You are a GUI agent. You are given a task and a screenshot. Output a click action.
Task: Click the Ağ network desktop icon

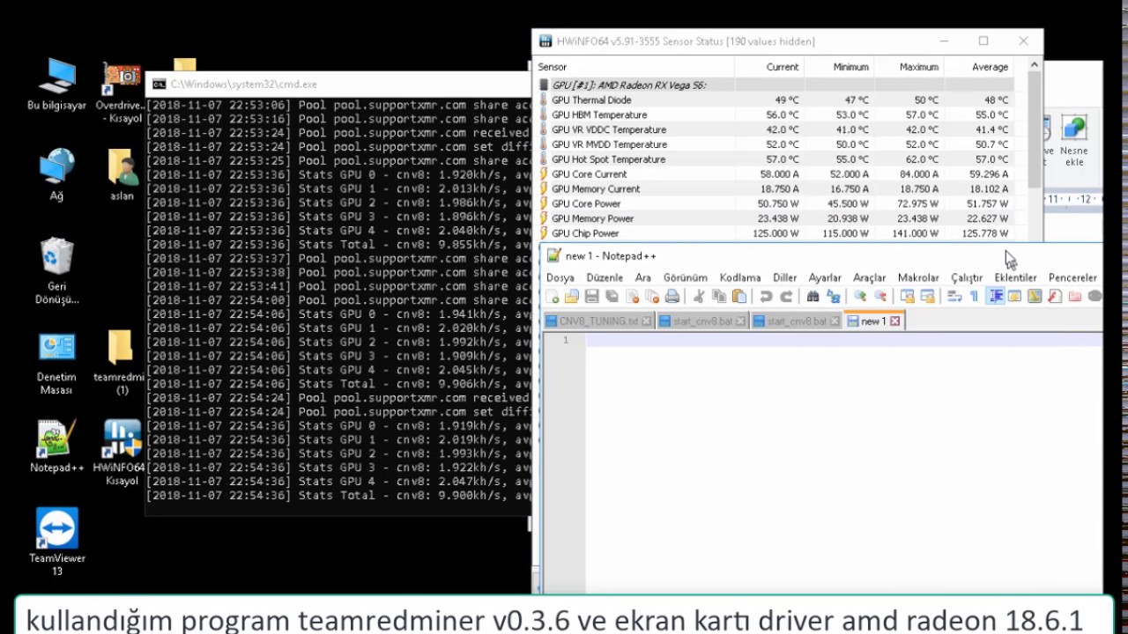click(56, 174)
